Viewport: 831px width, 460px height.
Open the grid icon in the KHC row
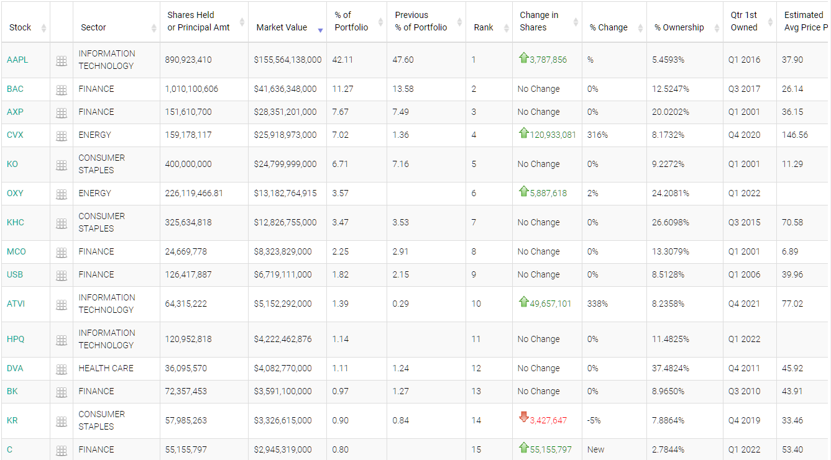pos(62,223)
